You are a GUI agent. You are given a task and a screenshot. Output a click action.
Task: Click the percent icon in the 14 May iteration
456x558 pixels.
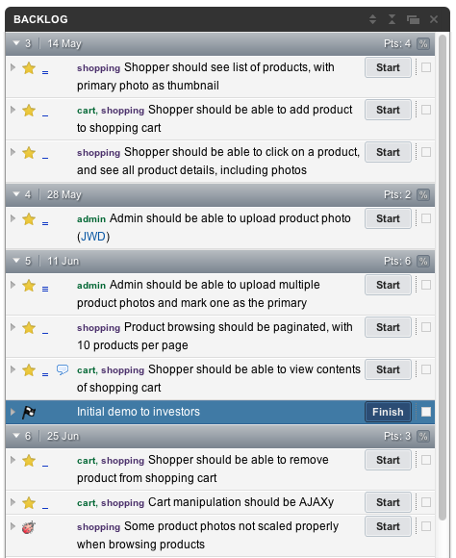click(x=423, y=43)
